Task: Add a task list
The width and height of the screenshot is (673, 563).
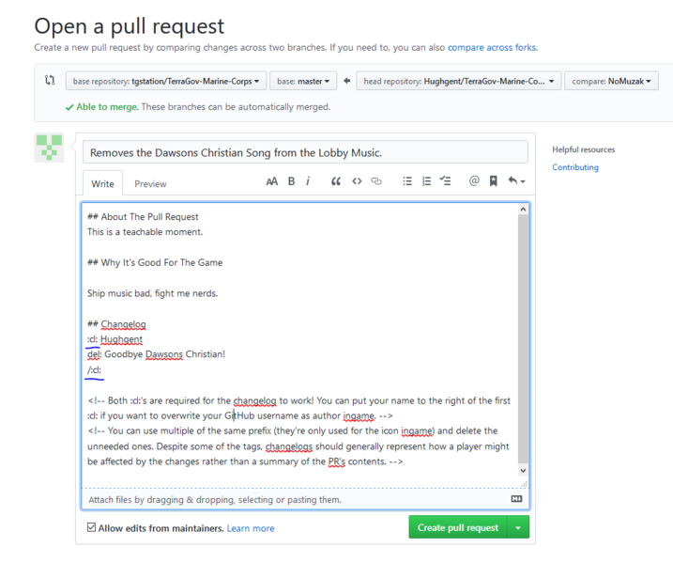Action: tap(446, 181)
